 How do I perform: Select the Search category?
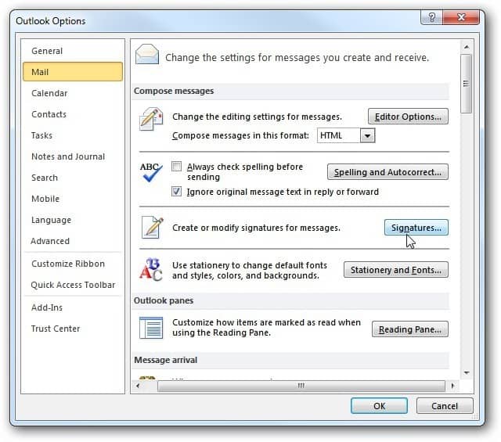pyautogui.click(x=73, y=178)
